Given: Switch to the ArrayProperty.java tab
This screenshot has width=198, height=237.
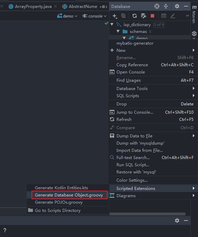Looking at the screenshot, I should pos(33,7).
